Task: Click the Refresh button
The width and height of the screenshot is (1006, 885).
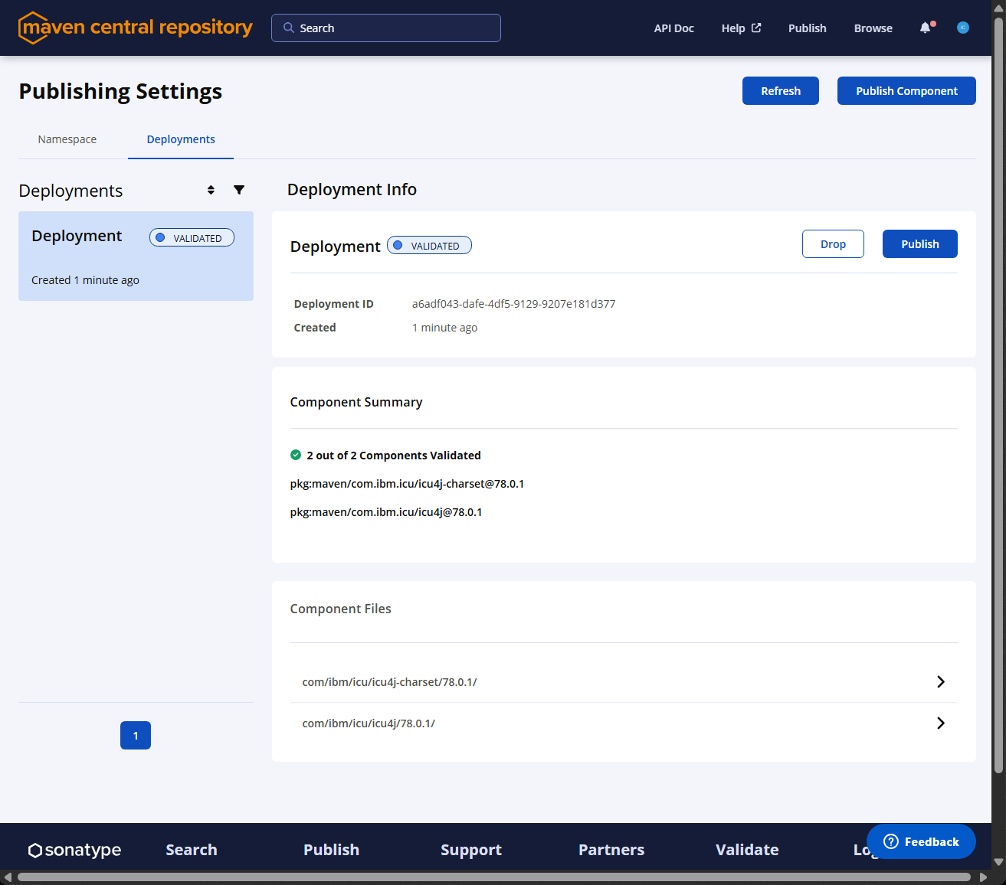Action: pos(781,90)
